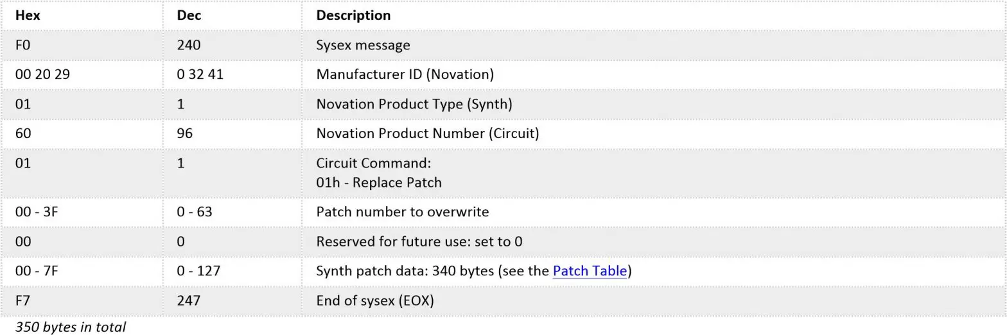Click the 00 20 29 hex value

(x=42, y=74)
